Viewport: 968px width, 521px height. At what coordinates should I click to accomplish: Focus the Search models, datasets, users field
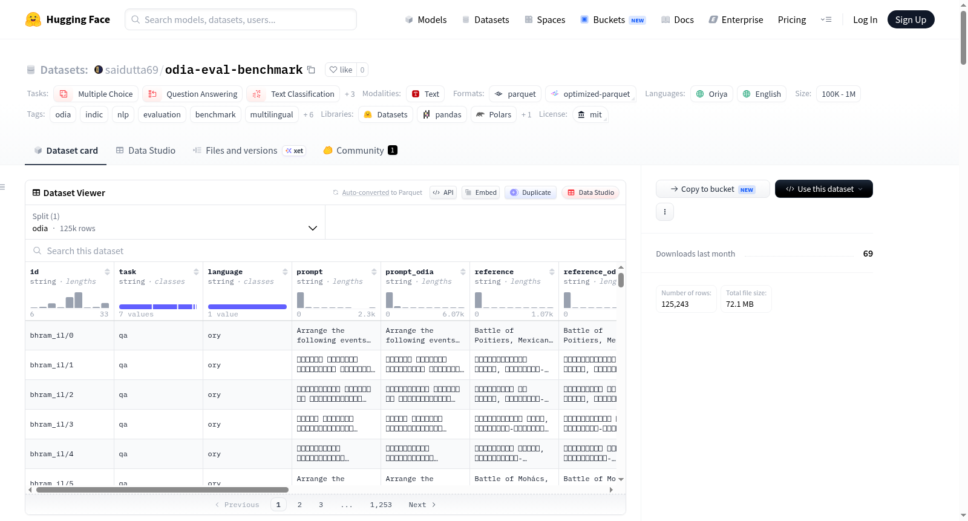[x=241, y=19]
